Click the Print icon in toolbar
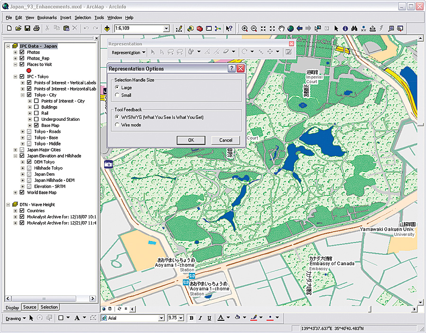 click(36, 28)
